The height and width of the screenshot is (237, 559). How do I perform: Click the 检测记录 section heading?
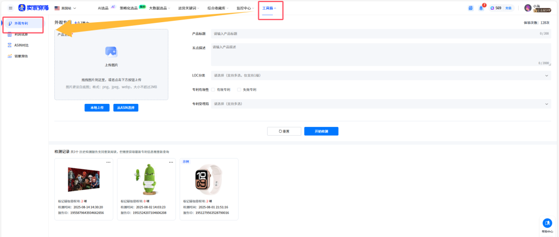62,152
